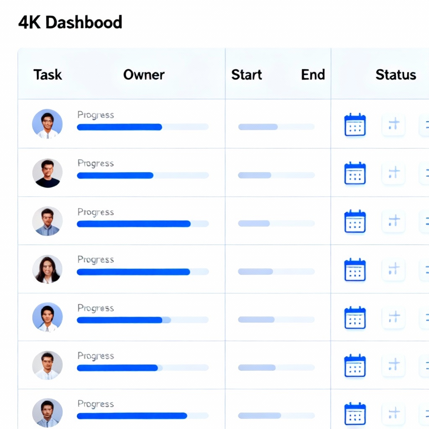Click the 4K Dashbood title
This screenshot has height=429, width=429.
(x=70, y=22)
